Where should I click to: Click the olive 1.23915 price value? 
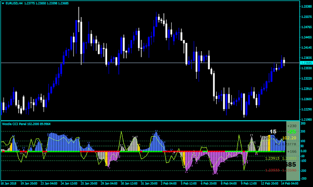272,158
